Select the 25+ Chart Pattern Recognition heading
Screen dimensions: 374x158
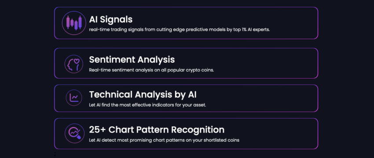157,130
